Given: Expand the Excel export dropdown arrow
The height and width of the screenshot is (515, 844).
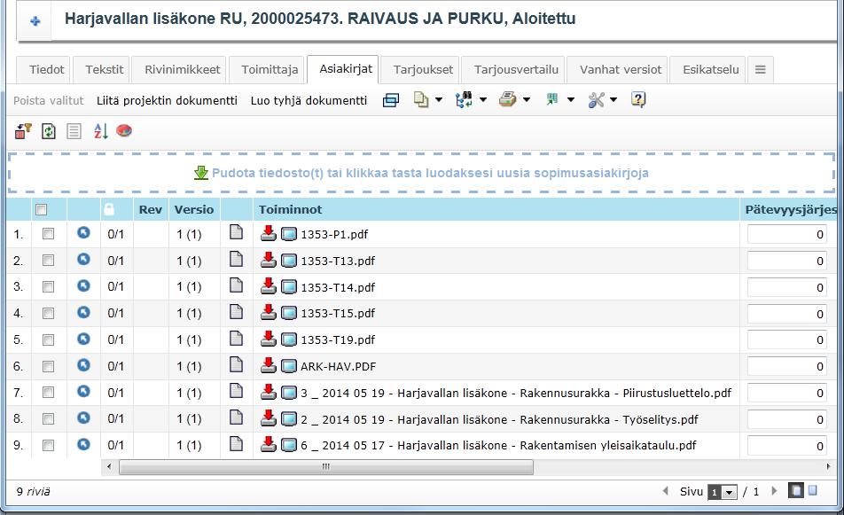Looking at the screenshot, I should tap(571, 99).
